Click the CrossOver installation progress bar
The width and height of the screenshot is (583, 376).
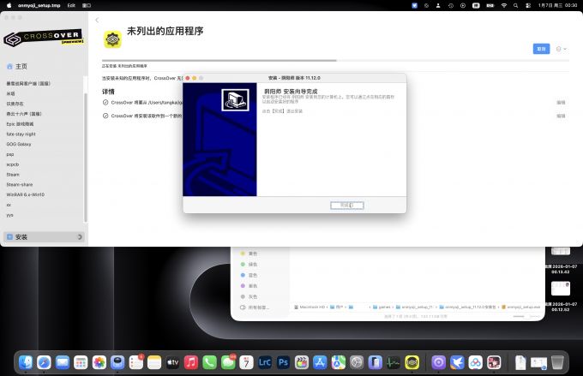(x=335, y=60)
